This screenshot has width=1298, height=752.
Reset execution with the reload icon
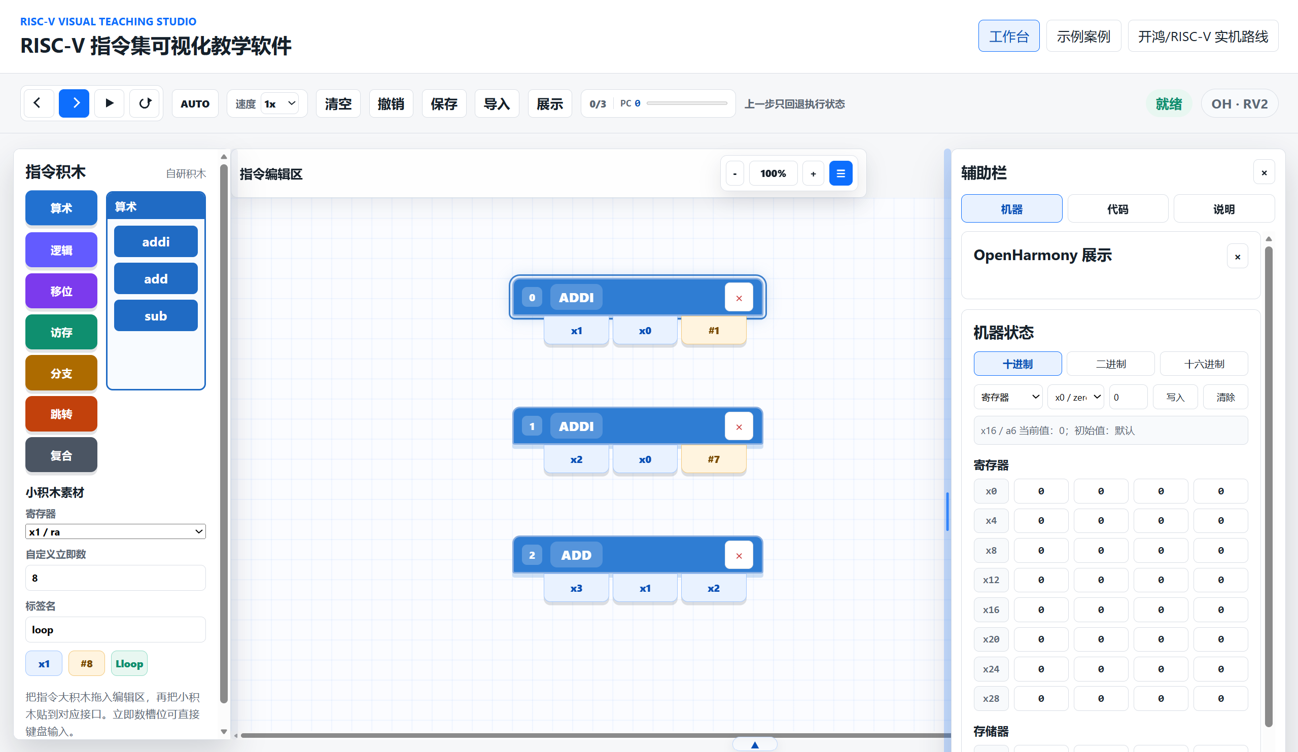coord(145,103)
